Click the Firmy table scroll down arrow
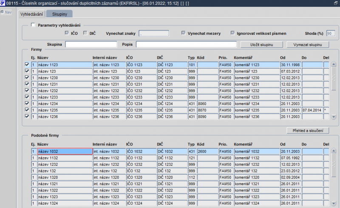 point(334,117)
